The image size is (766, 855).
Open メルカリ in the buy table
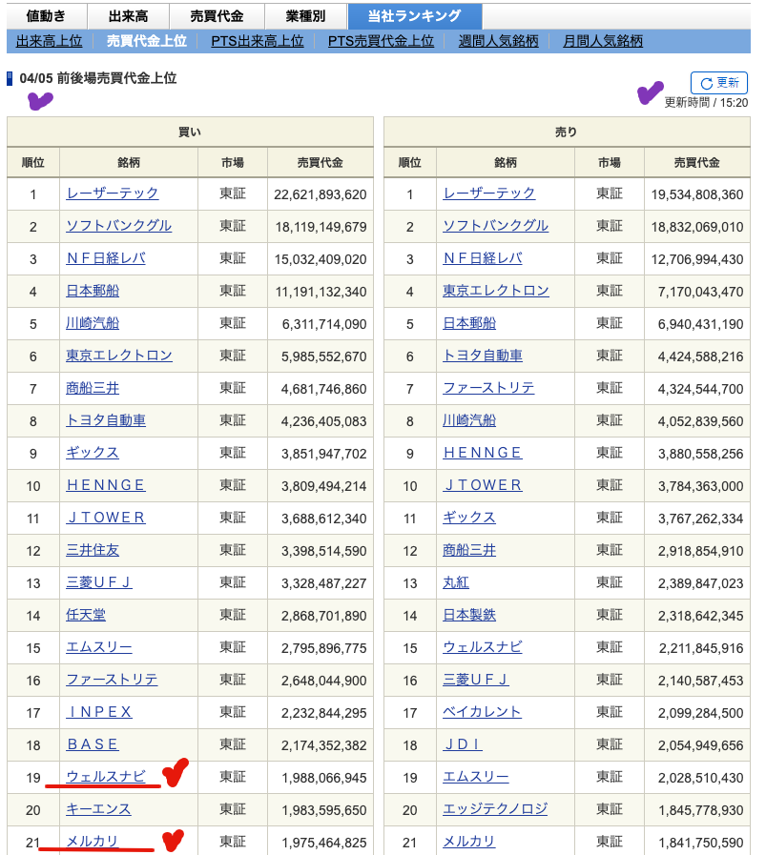(93, 842)
